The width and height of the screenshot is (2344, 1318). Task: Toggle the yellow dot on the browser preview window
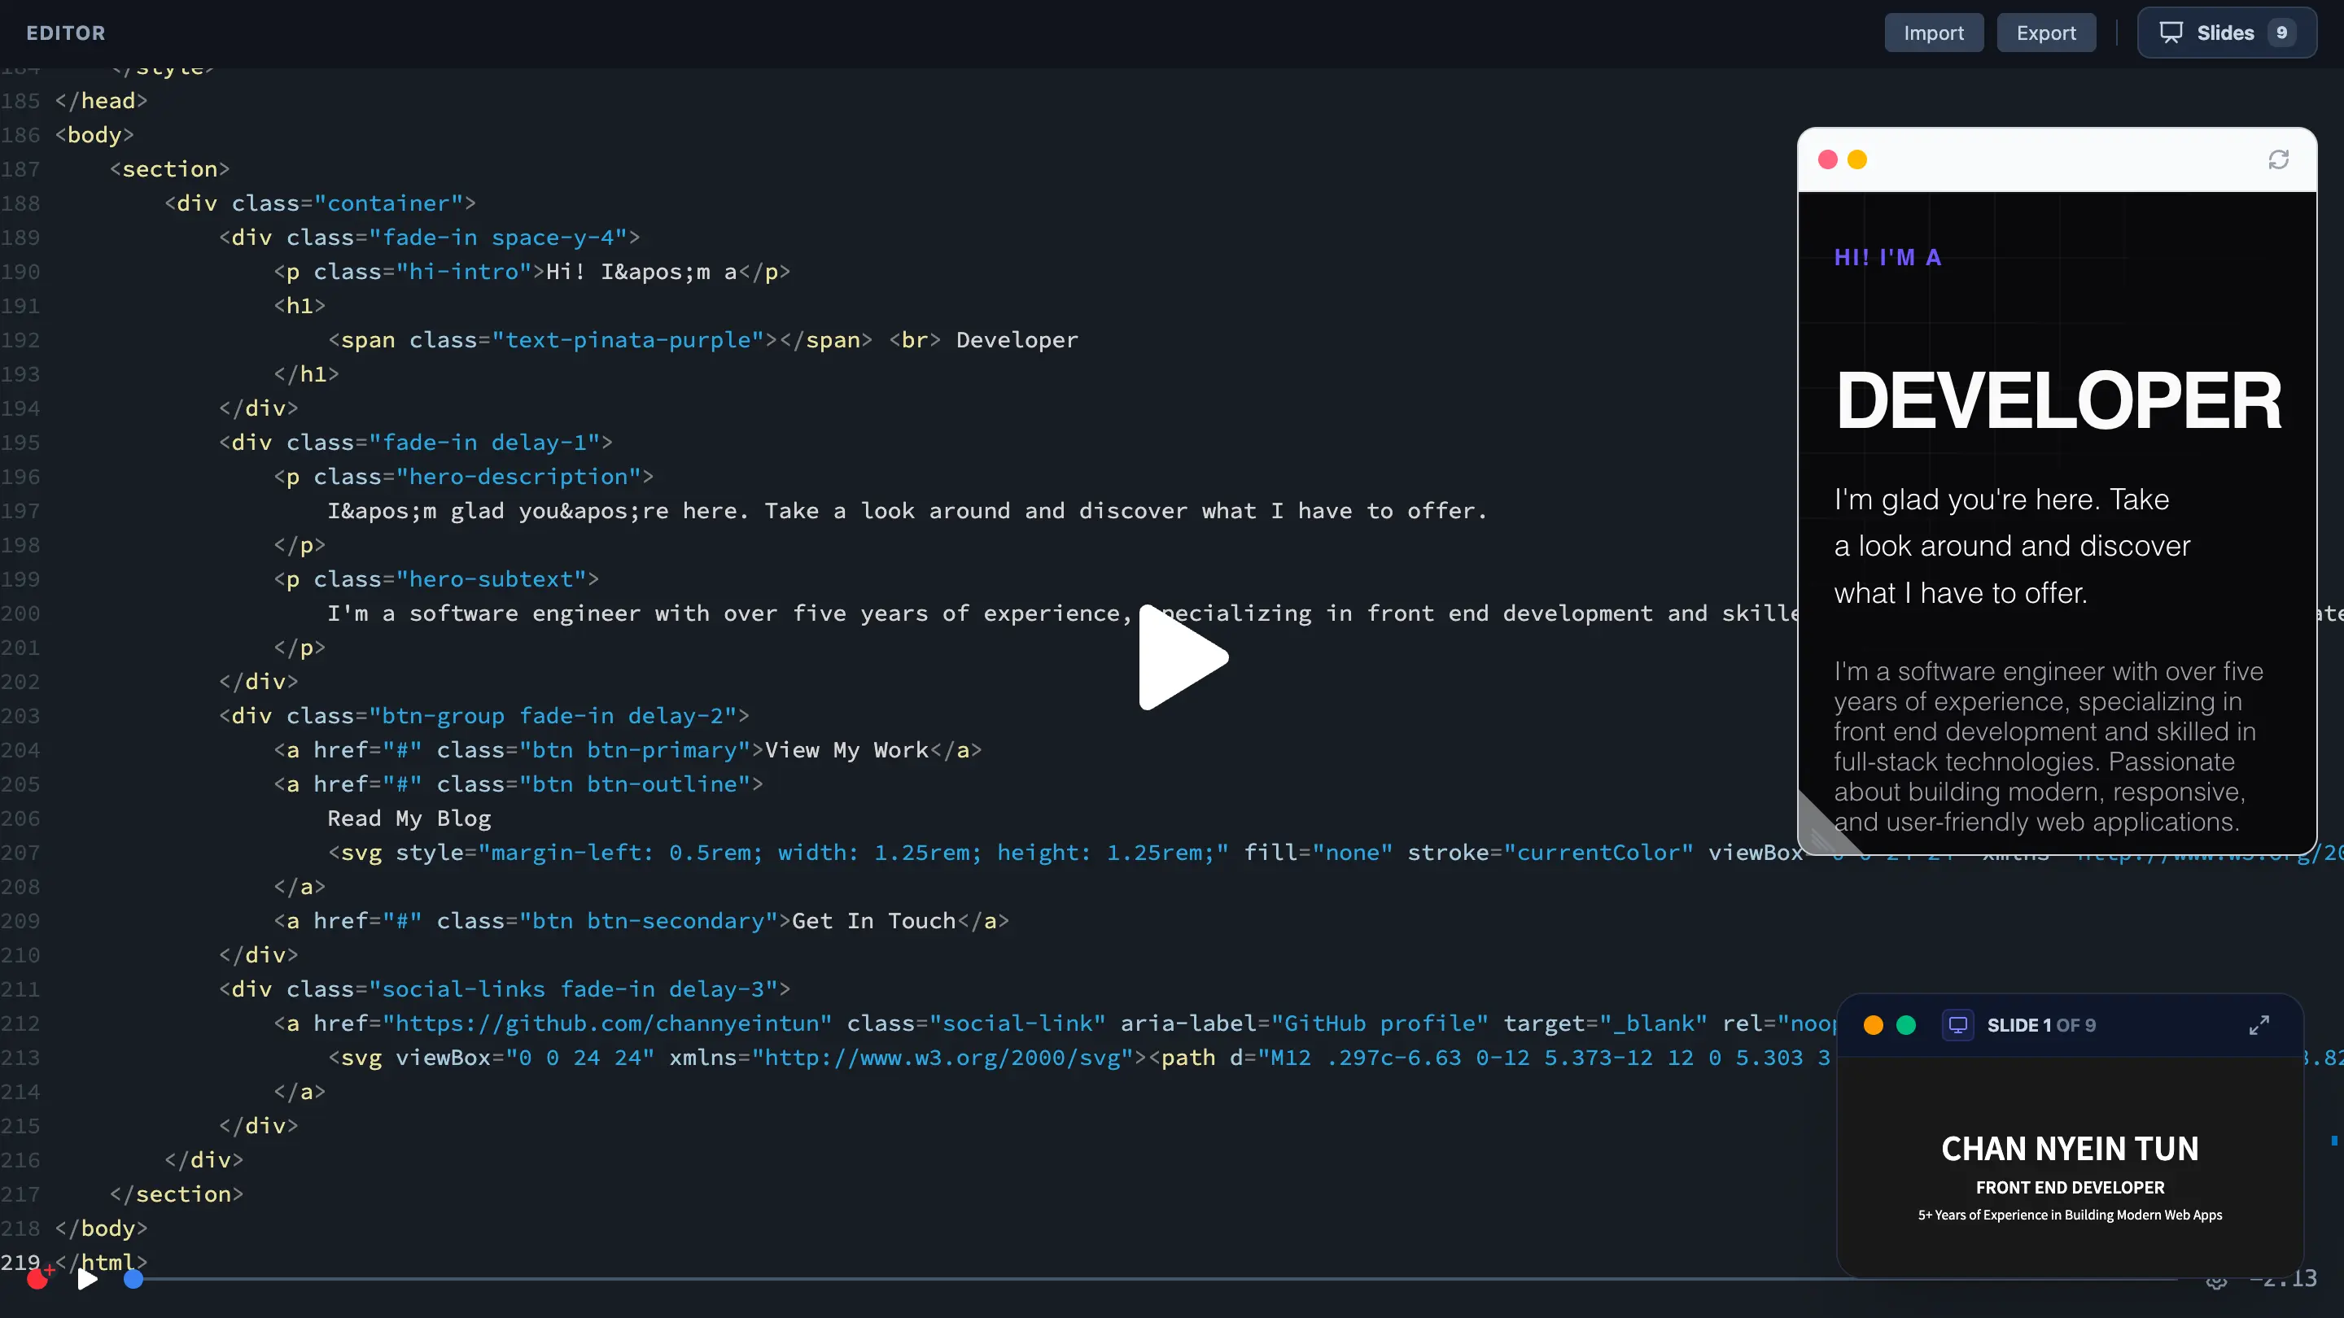[x=1856, y=159]
